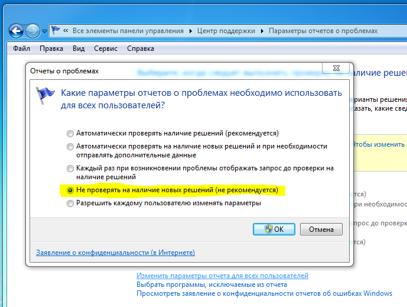This screenshot has height=307, width=407.
Task: Open the Файл menu
Action: (21, 49)
